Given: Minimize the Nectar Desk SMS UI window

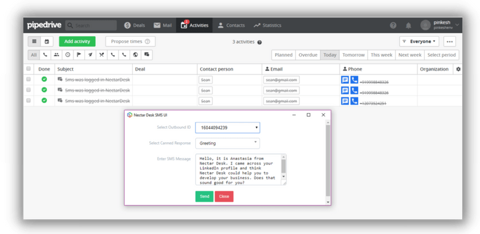Looking at the screenshot, I should 294,115.
